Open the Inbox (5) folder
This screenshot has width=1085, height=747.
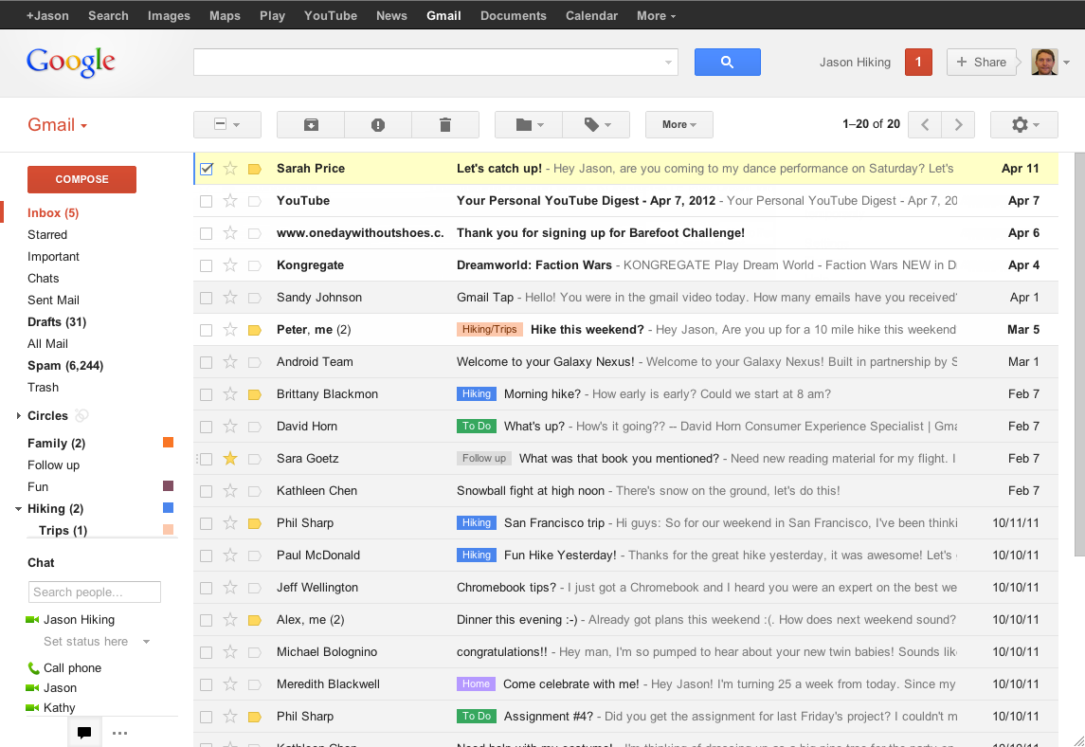click(53, 212)
